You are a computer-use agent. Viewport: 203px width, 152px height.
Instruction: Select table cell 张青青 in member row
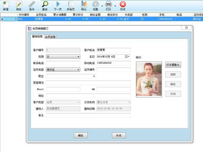coord(43,19)
